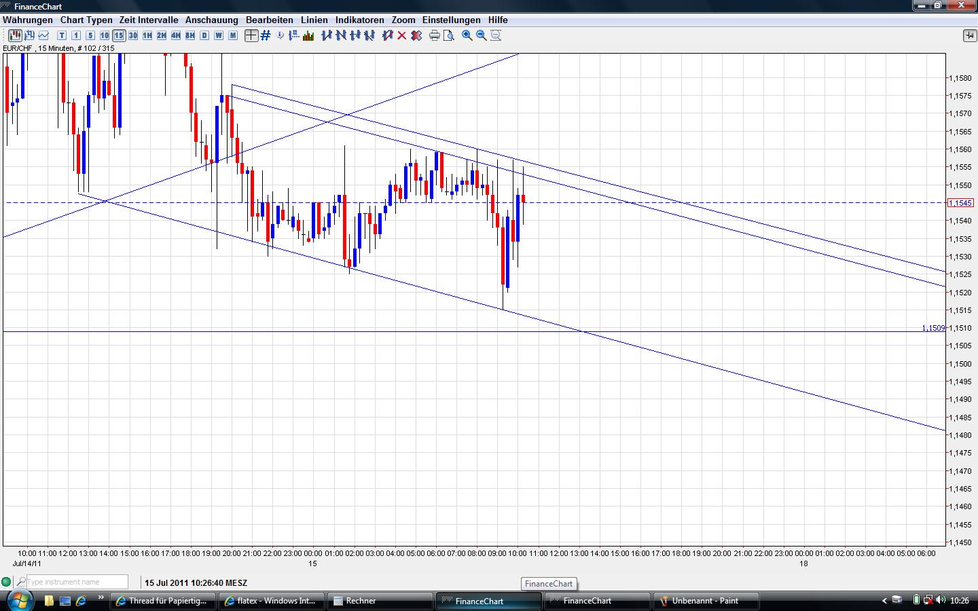Viewport: 978px width, 611px height.
Task: Open the Zeit Intervalle menu
Action: pyautogui.click(x=149, y=20)
